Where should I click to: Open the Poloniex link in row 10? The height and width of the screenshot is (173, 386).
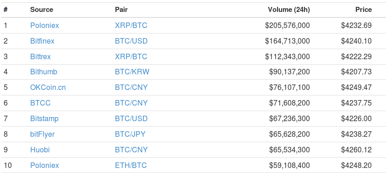pyautogui.click(x=44, y=165)
